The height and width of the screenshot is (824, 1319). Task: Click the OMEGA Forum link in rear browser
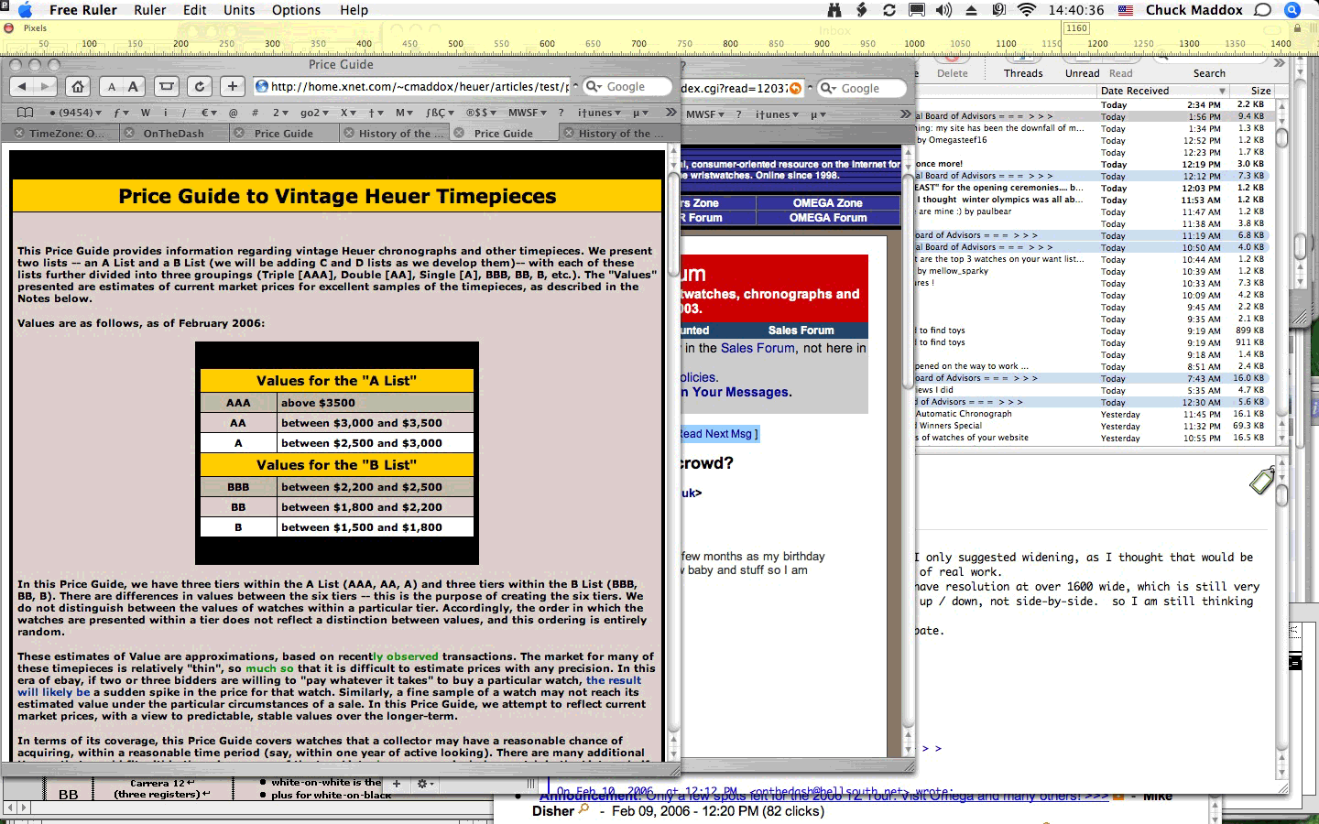(828, 218)
